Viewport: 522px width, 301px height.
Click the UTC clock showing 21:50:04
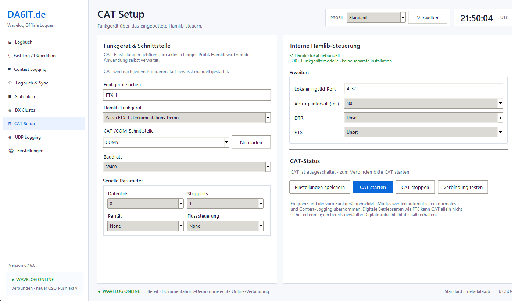[x=477, y=18]
